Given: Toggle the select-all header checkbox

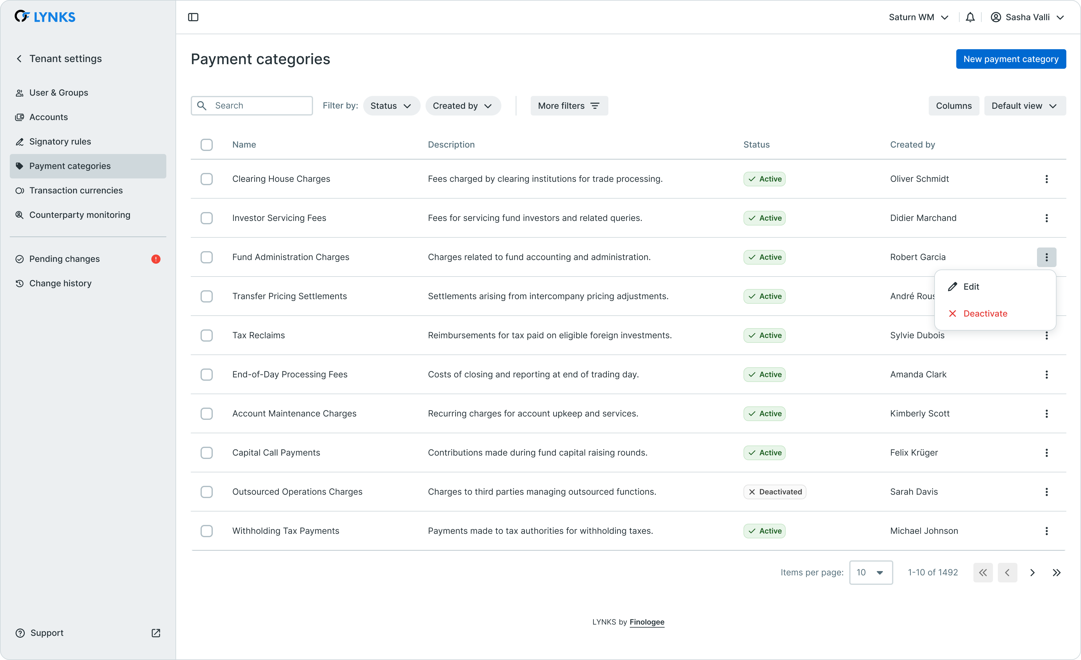Looking at the screenshot, I should point(207,145).
